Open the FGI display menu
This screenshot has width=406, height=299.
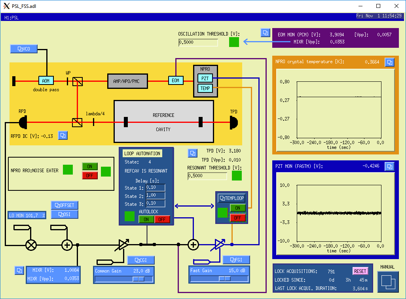(x=236, y=260)
